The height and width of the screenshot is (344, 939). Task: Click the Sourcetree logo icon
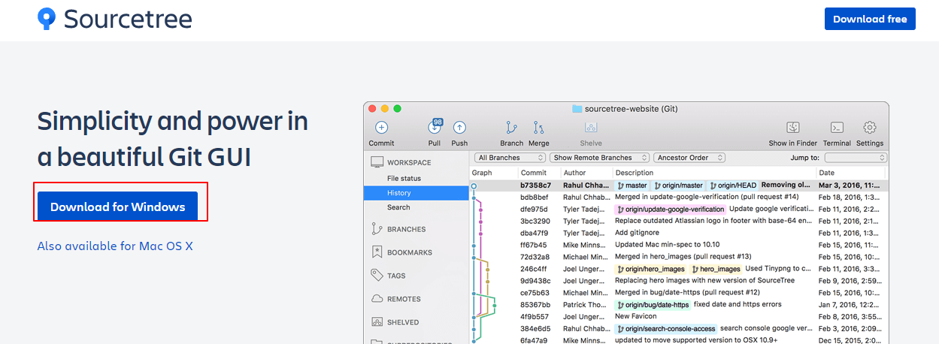click(x=47, y=19)
